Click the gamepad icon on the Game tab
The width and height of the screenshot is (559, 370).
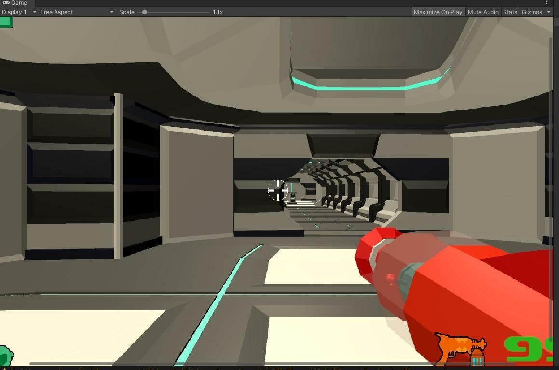click(6, 3)
